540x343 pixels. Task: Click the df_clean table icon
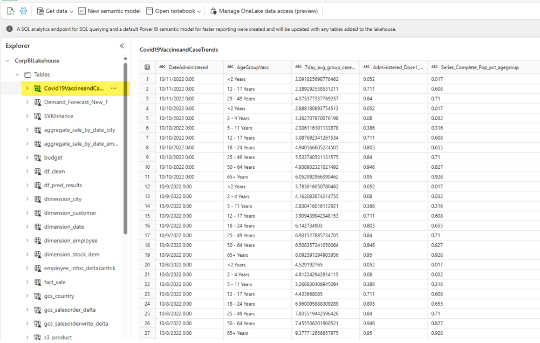coord(38,171)
